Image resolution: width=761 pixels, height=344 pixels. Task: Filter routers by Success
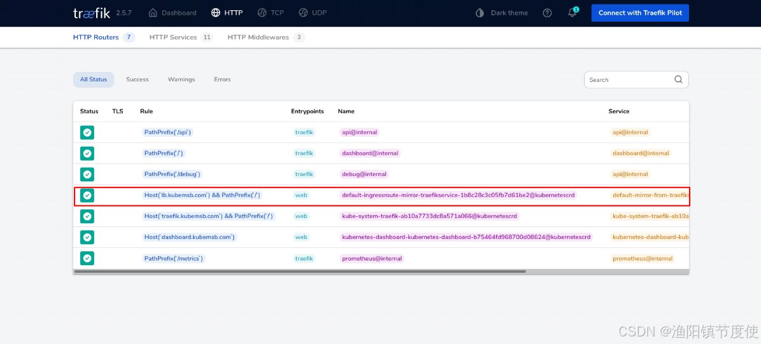[x=138, y=79]
